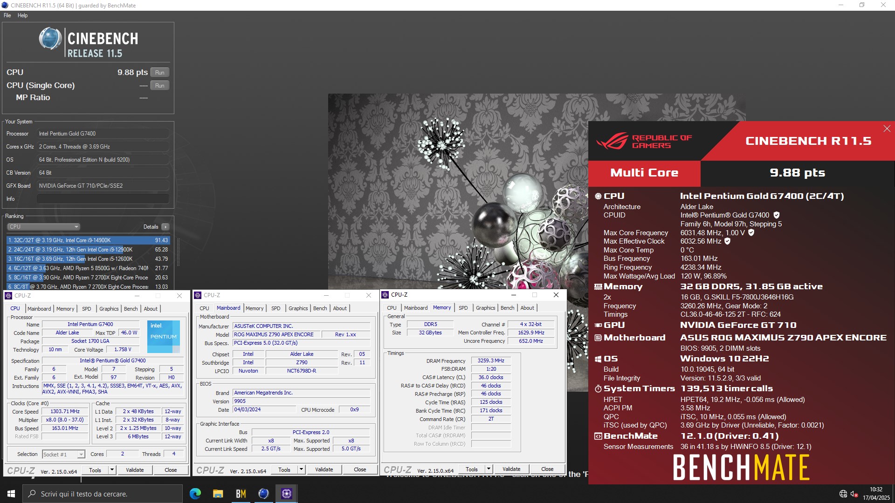Select ranking row 5. 8C/16T Ryzen 7 2700X
The width and height of the screenshot is (895, 503).
(88, 278)
